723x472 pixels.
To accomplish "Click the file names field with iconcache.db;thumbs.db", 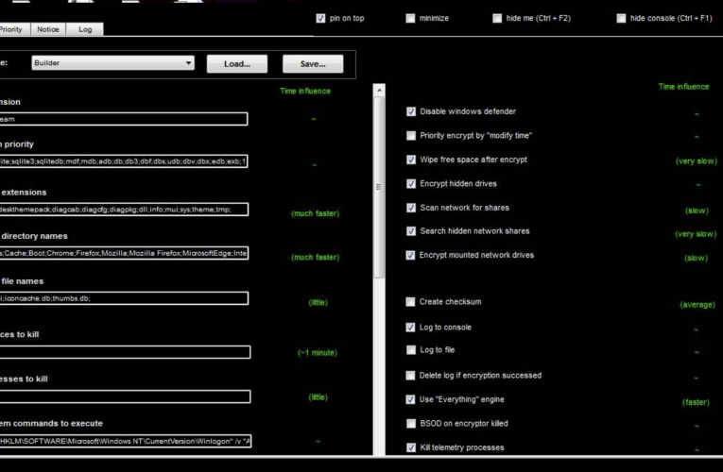I will 124,298.
